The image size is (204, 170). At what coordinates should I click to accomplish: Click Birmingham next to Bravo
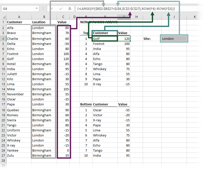tap(42, 33)
